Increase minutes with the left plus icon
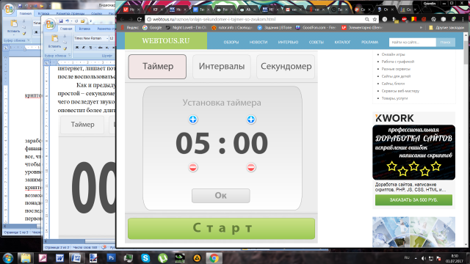The width and height of the screenshot is (470, 264). (193, 120)
